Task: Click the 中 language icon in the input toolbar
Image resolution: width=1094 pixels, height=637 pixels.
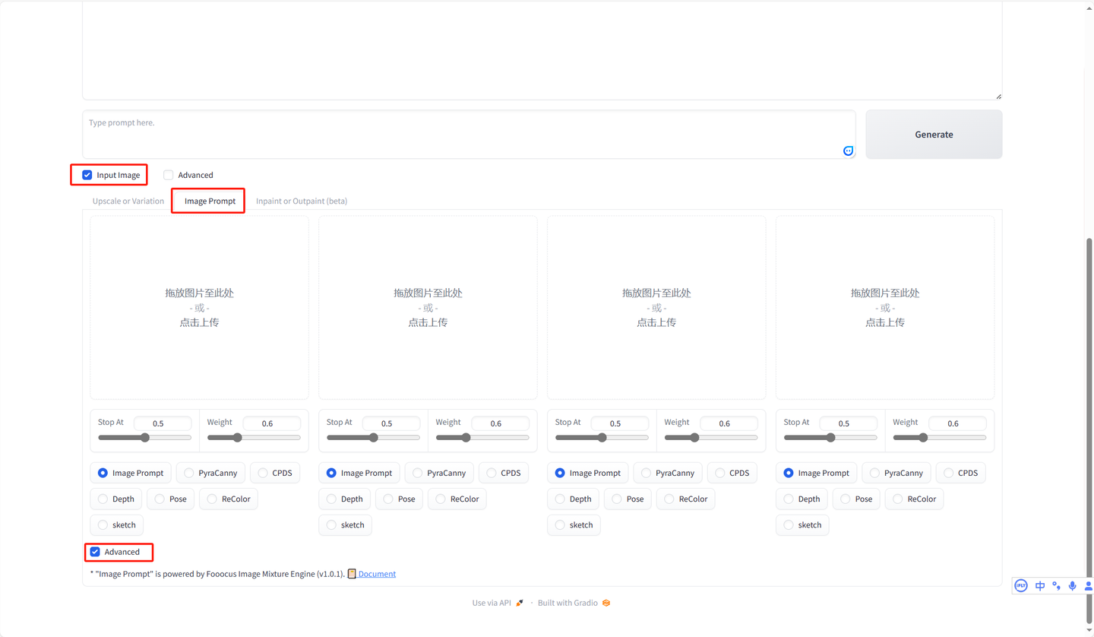Action: 1039,585
